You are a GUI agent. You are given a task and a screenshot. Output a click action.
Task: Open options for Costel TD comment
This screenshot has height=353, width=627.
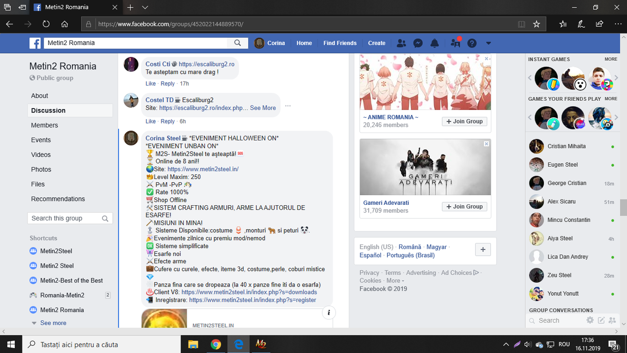(288, 106)
